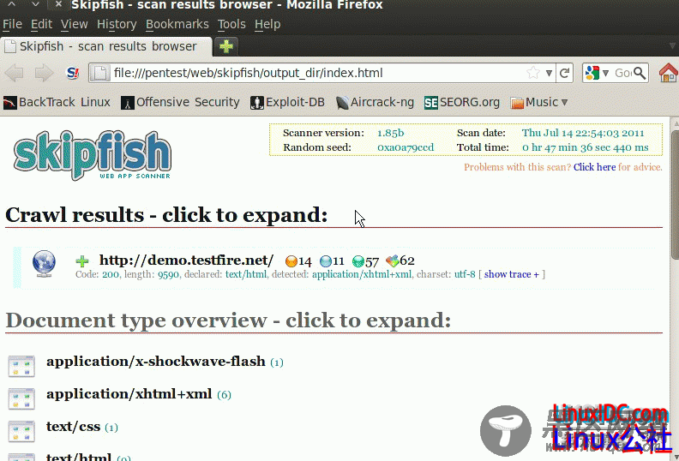Click the response code 200
Screen dimensions: 679x461
point(111,274)
